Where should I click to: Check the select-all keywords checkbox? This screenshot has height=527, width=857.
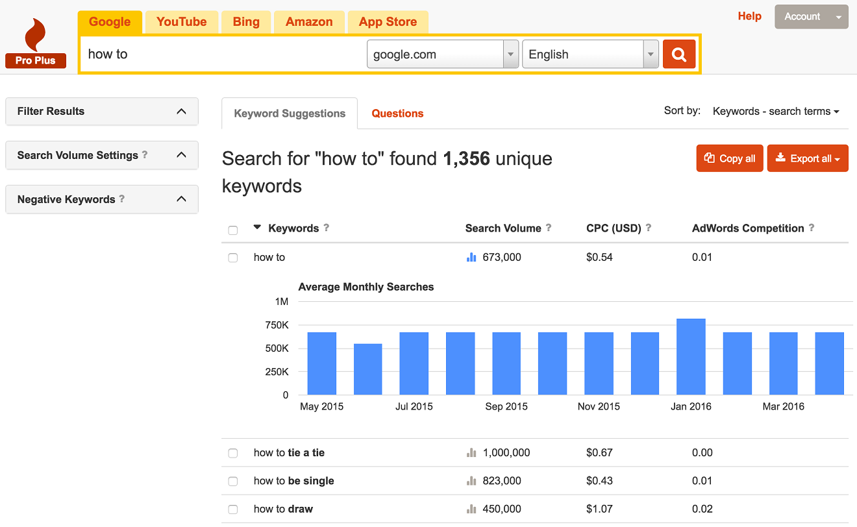coord(232,230)
